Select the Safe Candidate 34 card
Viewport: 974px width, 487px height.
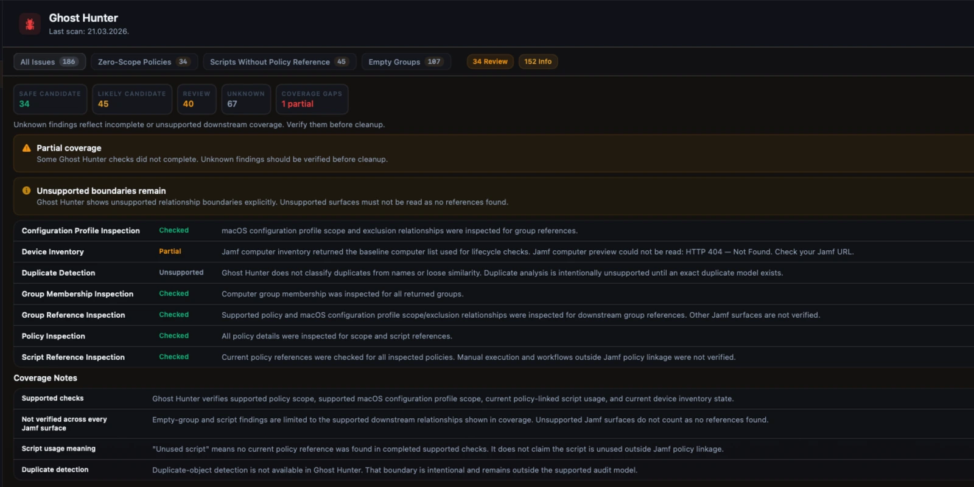[x=50, y=99]
